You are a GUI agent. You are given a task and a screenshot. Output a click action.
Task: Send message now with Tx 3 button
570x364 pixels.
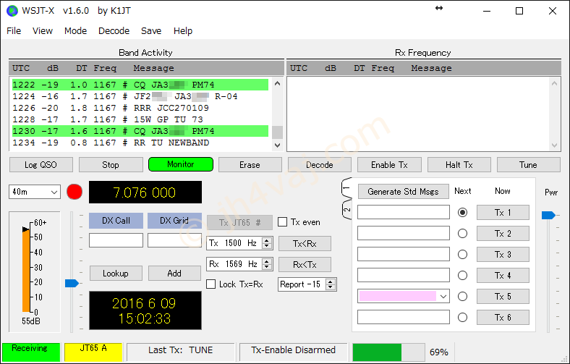503,255
